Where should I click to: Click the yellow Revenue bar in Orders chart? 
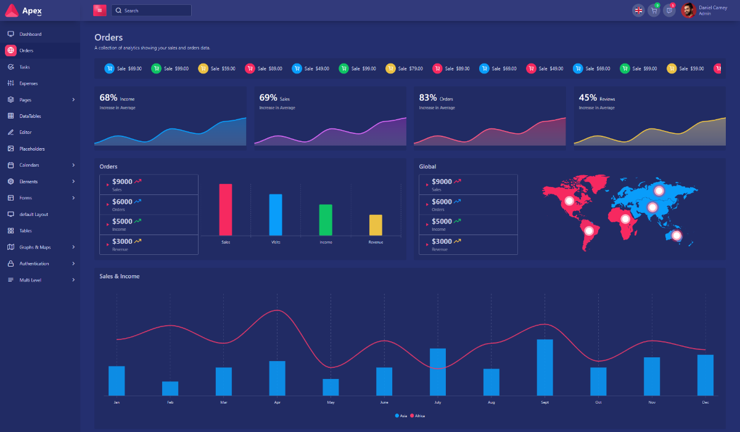pos(376,225)
